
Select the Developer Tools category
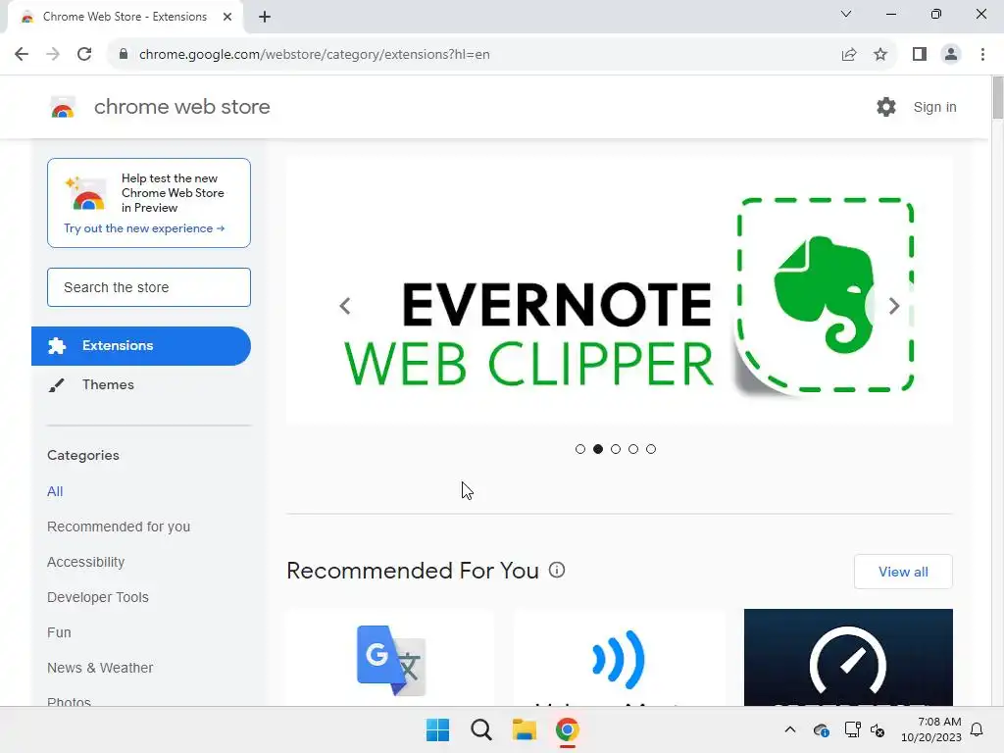(98, 597)
